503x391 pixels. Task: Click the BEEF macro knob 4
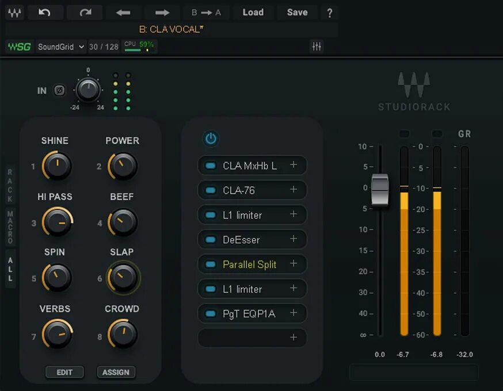(x=123, y=222)
